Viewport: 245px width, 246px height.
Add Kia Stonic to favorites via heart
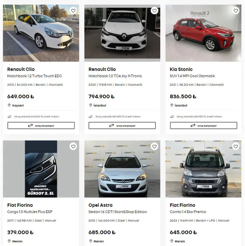(x=236, y=10)
